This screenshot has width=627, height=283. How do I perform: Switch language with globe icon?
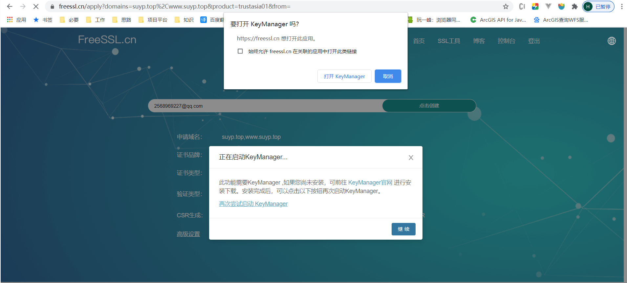click(x=612, y=41)
